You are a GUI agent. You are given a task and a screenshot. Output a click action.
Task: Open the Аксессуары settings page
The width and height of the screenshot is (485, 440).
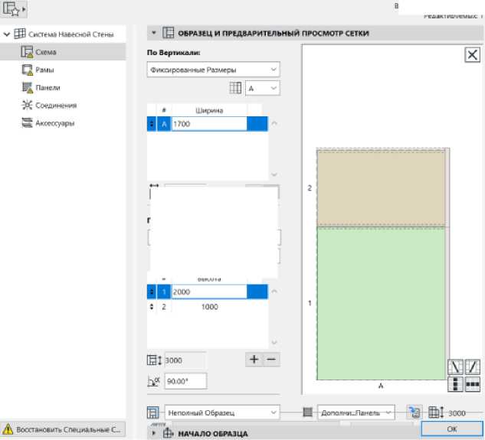[55, 123]
